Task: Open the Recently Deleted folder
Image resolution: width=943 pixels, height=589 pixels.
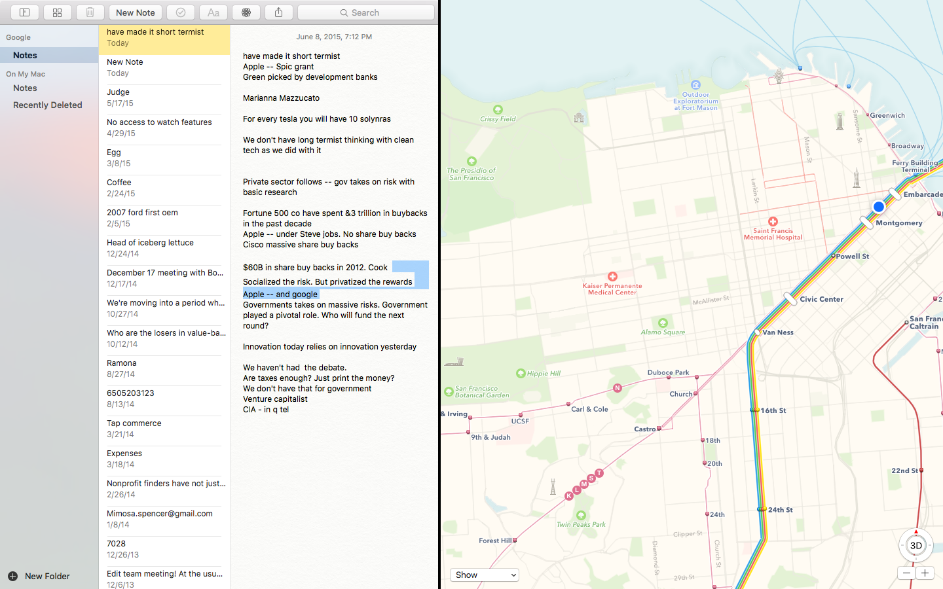Action: tap(49, 105)
